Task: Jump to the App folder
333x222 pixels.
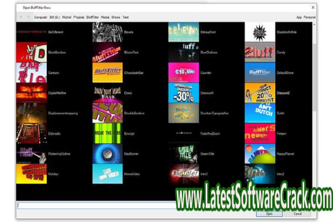Action: click(x=299, y=17)
